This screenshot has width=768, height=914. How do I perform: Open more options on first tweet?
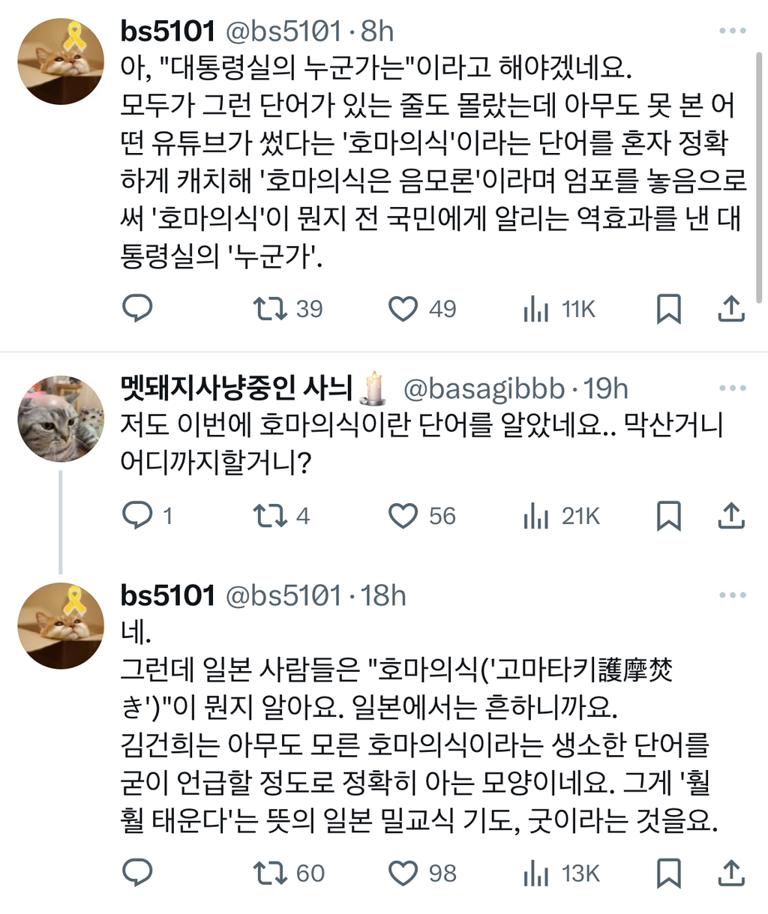[x=732, y=31]
